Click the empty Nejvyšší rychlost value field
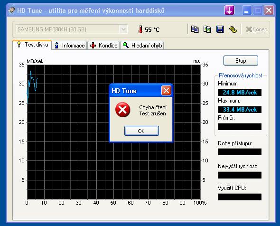Viewport: 280px width, 226px height. click(x=240, y=175)
